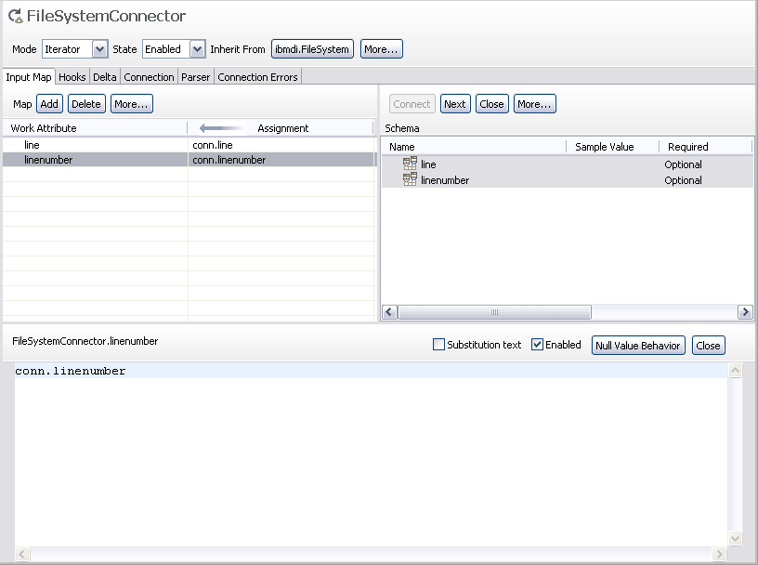Click the linenumber schema attribute icon

point(410,179)
